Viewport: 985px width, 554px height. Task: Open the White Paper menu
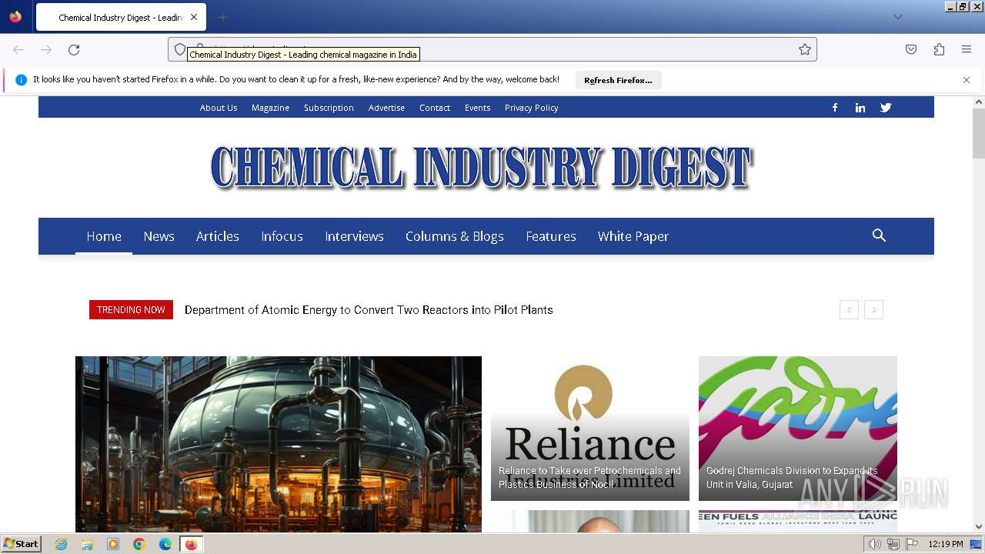point(633,236)
